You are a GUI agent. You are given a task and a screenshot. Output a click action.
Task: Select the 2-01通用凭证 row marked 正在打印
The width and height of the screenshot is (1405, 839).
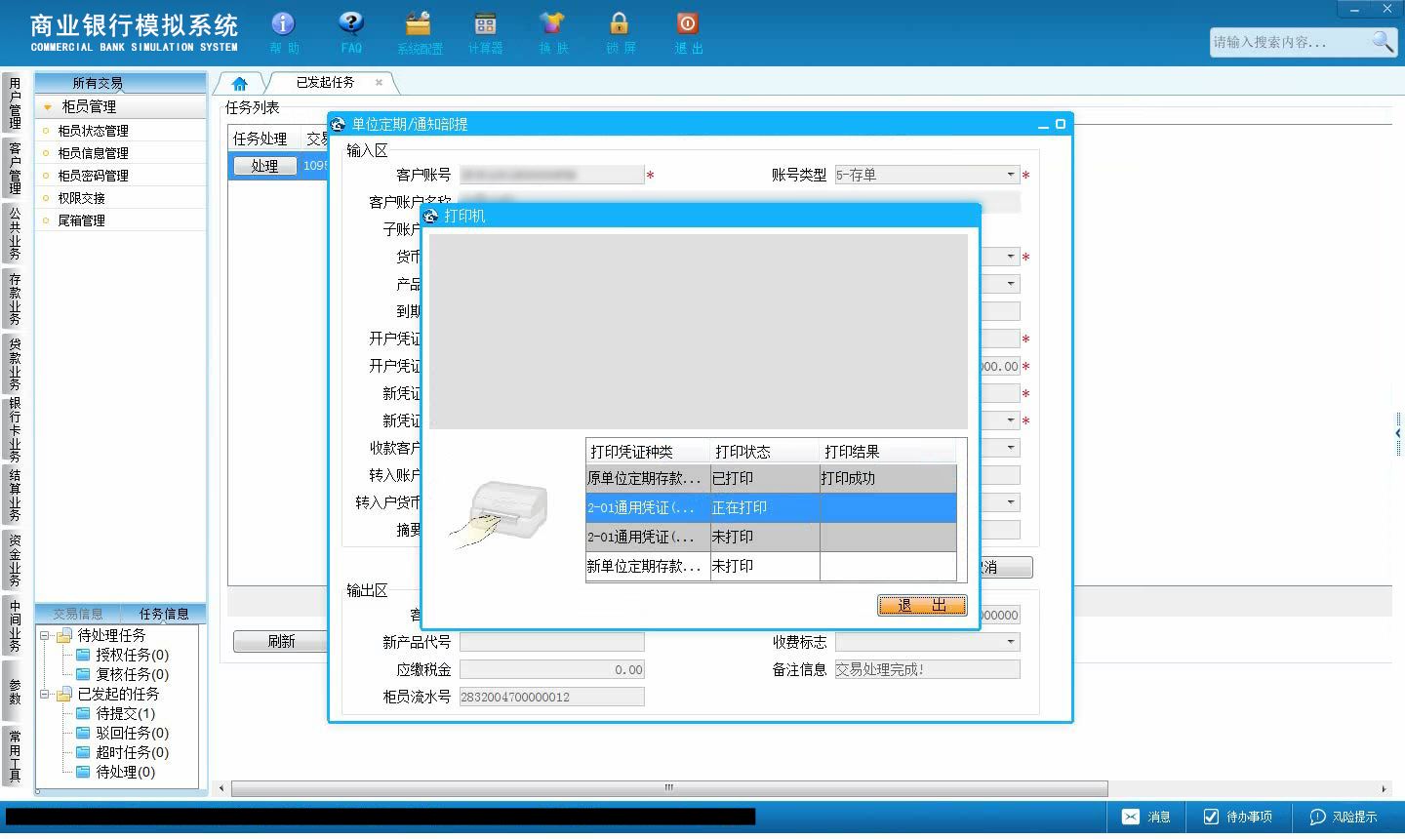(x=771, y=508)
